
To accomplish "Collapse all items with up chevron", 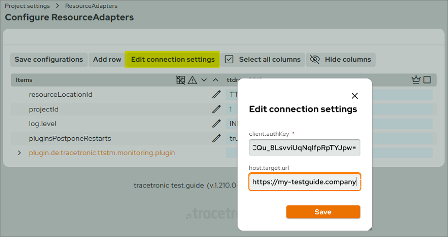I will click(x=216, y=80).
